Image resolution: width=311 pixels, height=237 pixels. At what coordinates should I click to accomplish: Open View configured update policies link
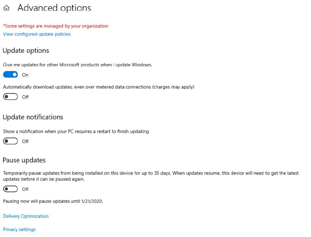[37, 34]
